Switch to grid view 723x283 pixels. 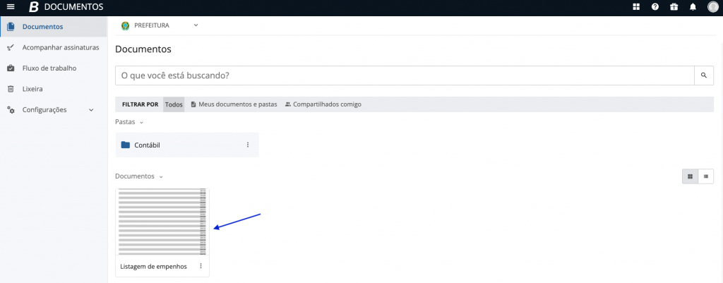point(689,176)
